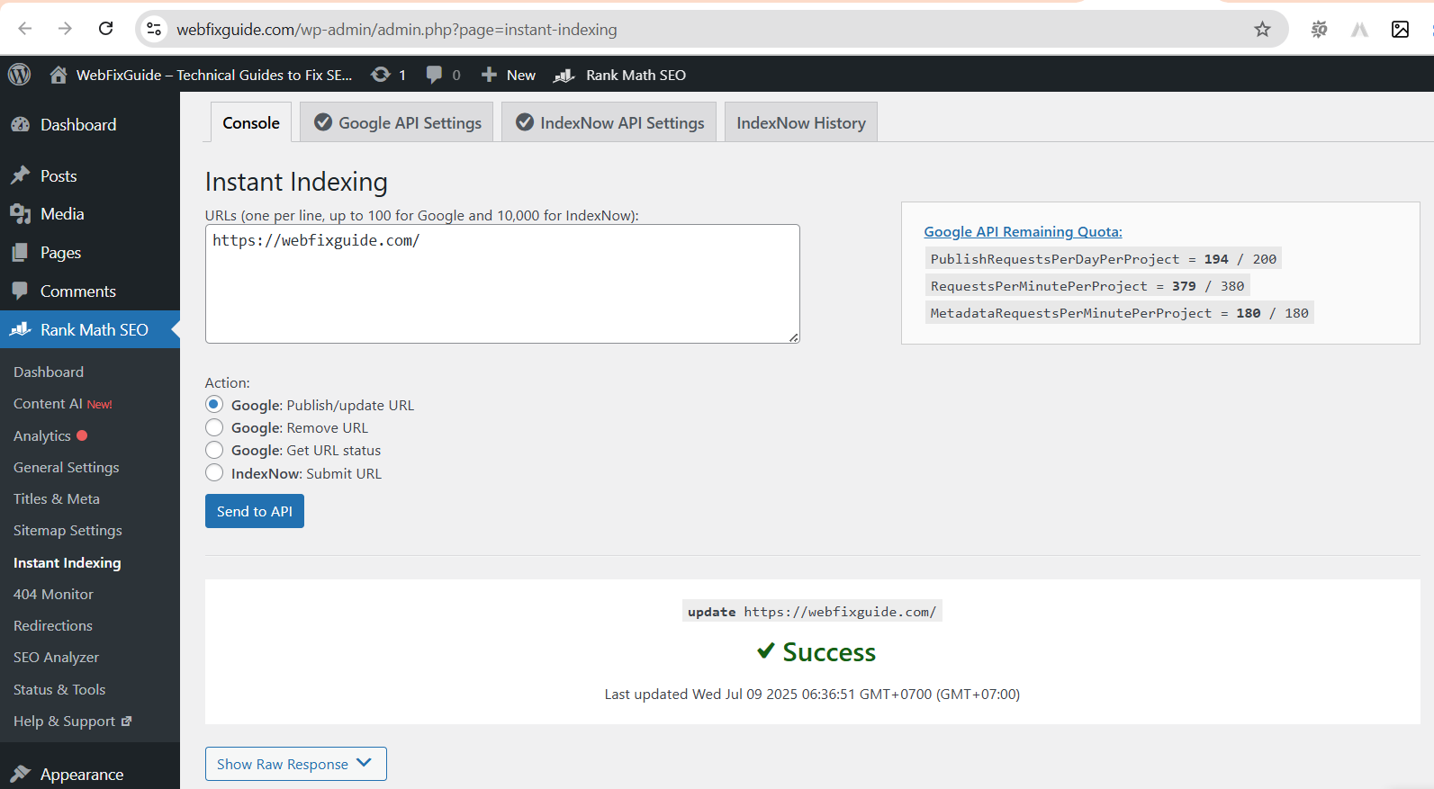Click the Comments bubble icon in sidebar
Screen dimensions: 1434x789
20,291
